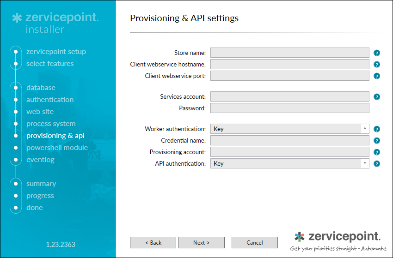Click help icon beside Client webservice port
This screenshot has width=393, height=258.
coord(377,76)
